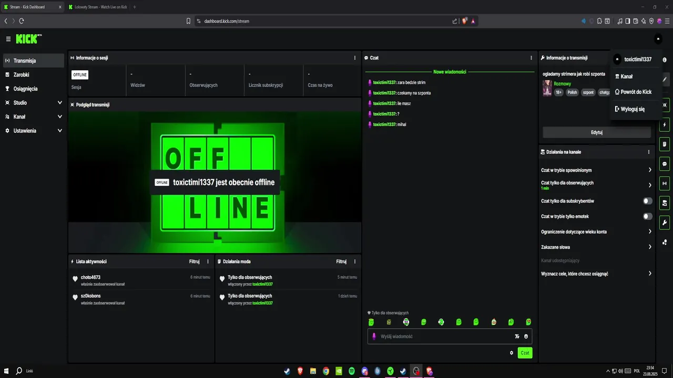Select Osiągnięcia in the left sidebar
The height and width of the screenshot is (378, 673).
click(34, 89)
